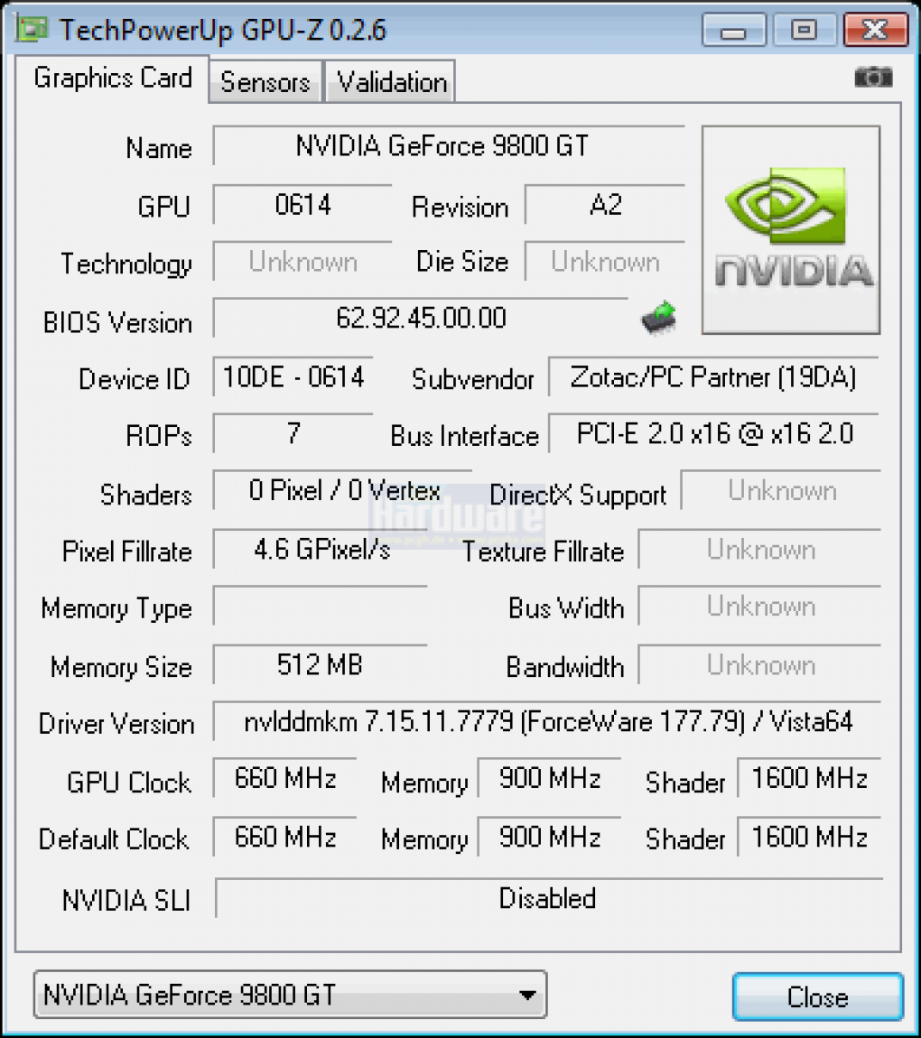Click the "Default Clock" label
The width and height of the screenshot is (921, 1038).
point(114,839)
